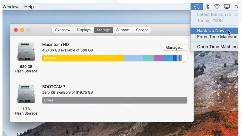Click the Time Machine menu bar icon
The width and height of the screenshot is (242, 136).
(x=197, y=7)
